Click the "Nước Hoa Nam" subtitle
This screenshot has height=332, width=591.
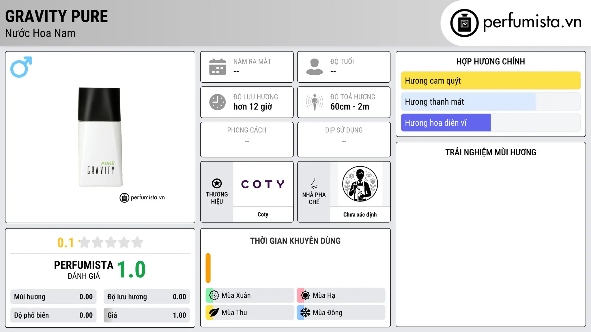40,33
